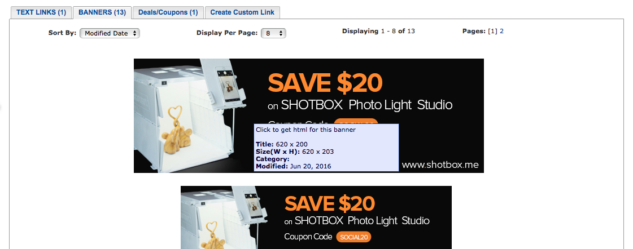Click www.shotbox.me text on first banner
Image resolution: width=633 pixels, height=249 pixels.
click(x=440, y=165)
